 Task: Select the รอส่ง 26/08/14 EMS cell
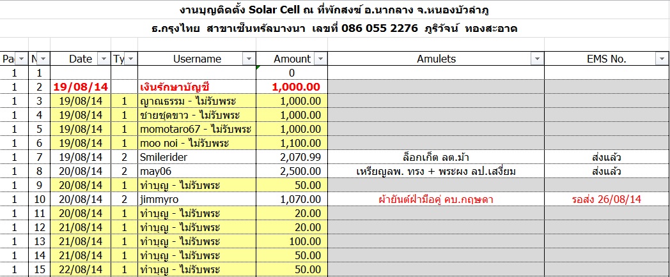pos(606,199)
